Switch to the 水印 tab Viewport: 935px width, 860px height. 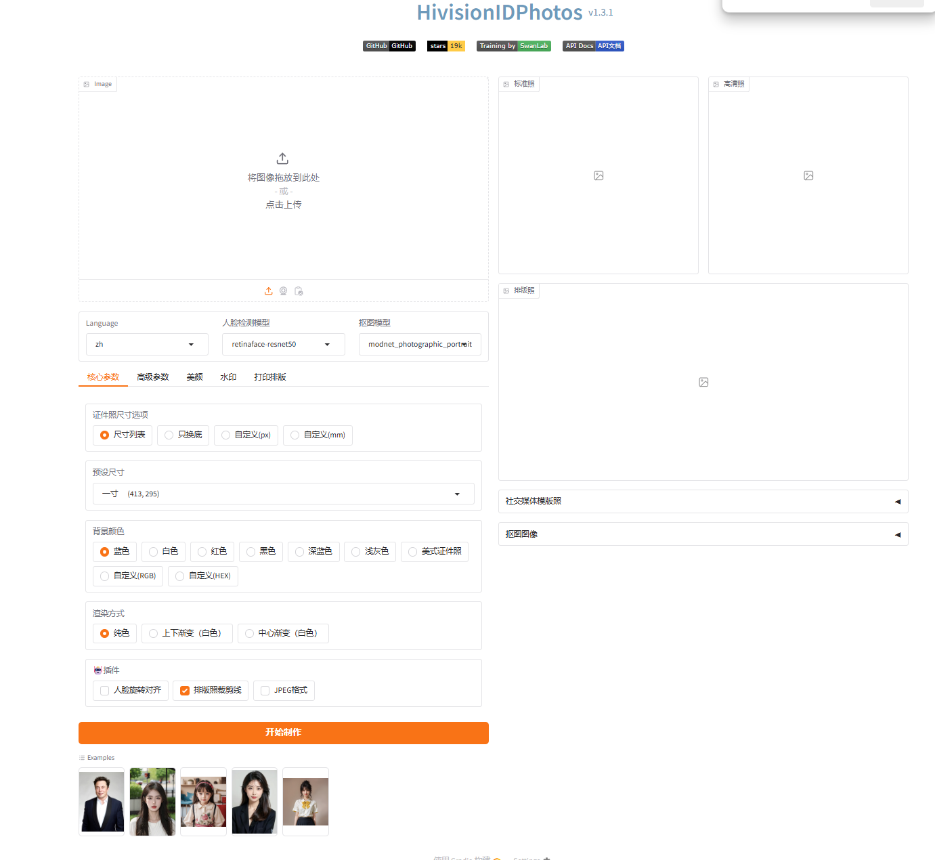pos(228,377)
